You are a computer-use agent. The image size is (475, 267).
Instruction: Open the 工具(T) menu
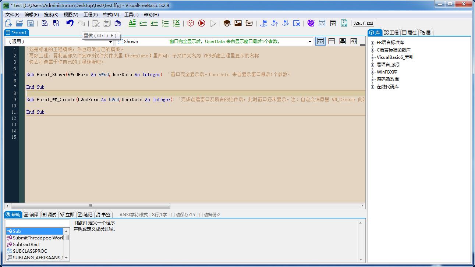131,14
